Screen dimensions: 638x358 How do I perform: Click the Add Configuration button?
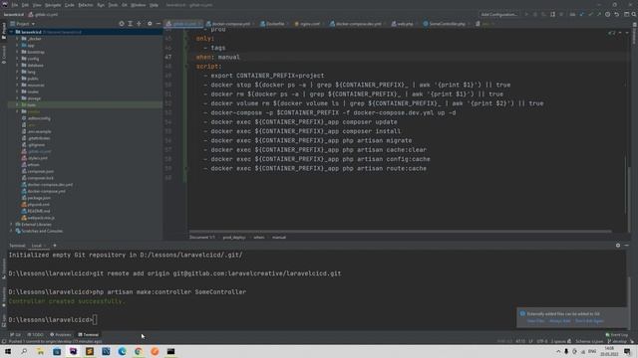[x=498, y=15]
